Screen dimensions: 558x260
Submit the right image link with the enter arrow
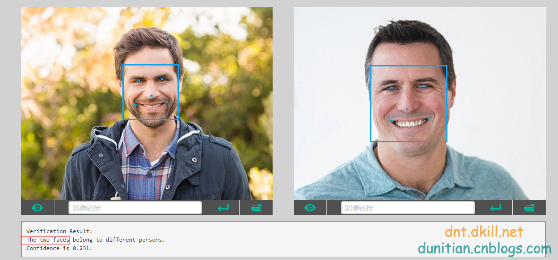[x=496, y=208]
